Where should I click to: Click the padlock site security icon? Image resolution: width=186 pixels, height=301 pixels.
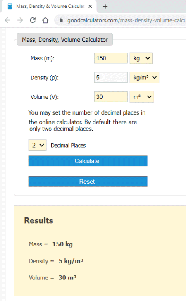click(x=61, y=20)
